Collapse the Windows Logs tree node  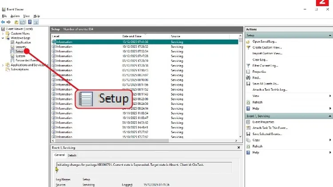tap(3, 38)
